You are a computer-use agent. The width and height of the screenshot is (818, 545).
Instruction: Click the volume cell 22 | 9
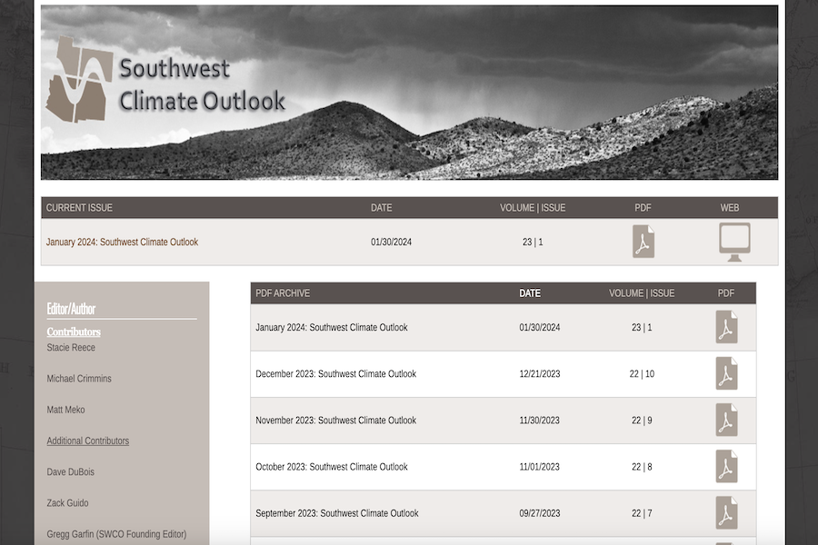point(642,421)
